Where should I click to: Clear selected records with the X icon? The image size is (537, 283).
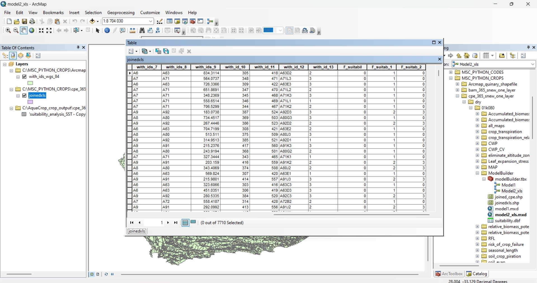[189, 51]
